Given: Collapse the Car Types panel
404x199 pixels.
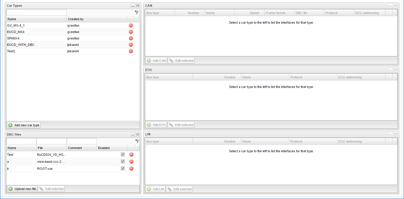Looking at the screenshot, I should pyautogui.click(x=133, y=6).
